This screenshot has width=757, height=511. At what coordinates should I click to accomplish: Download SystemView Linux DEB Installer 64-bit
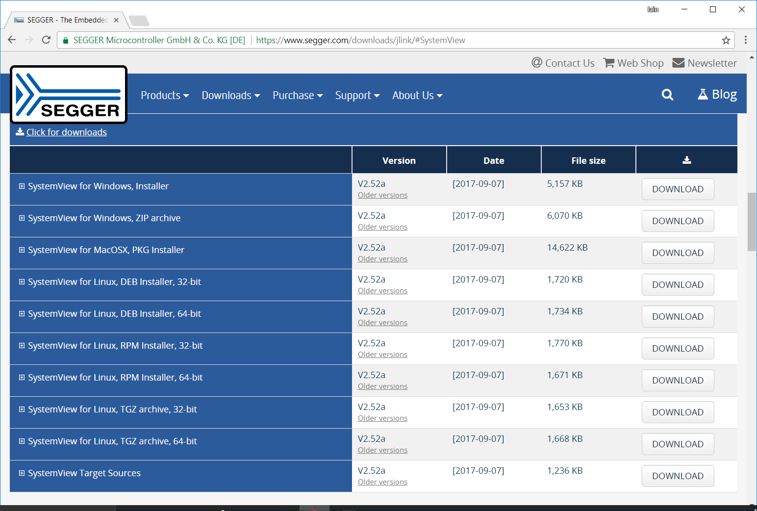tap(678, 316)
